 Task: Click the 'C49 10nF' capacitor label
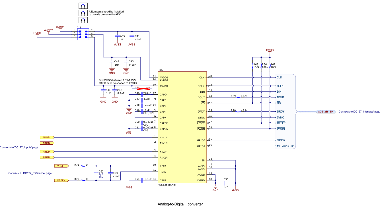[142, 110]
